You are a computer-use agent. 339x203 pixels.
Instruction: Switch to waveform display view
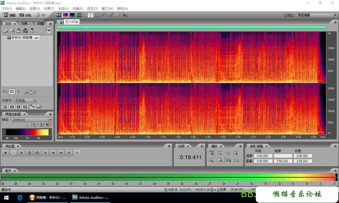[58, 15]
